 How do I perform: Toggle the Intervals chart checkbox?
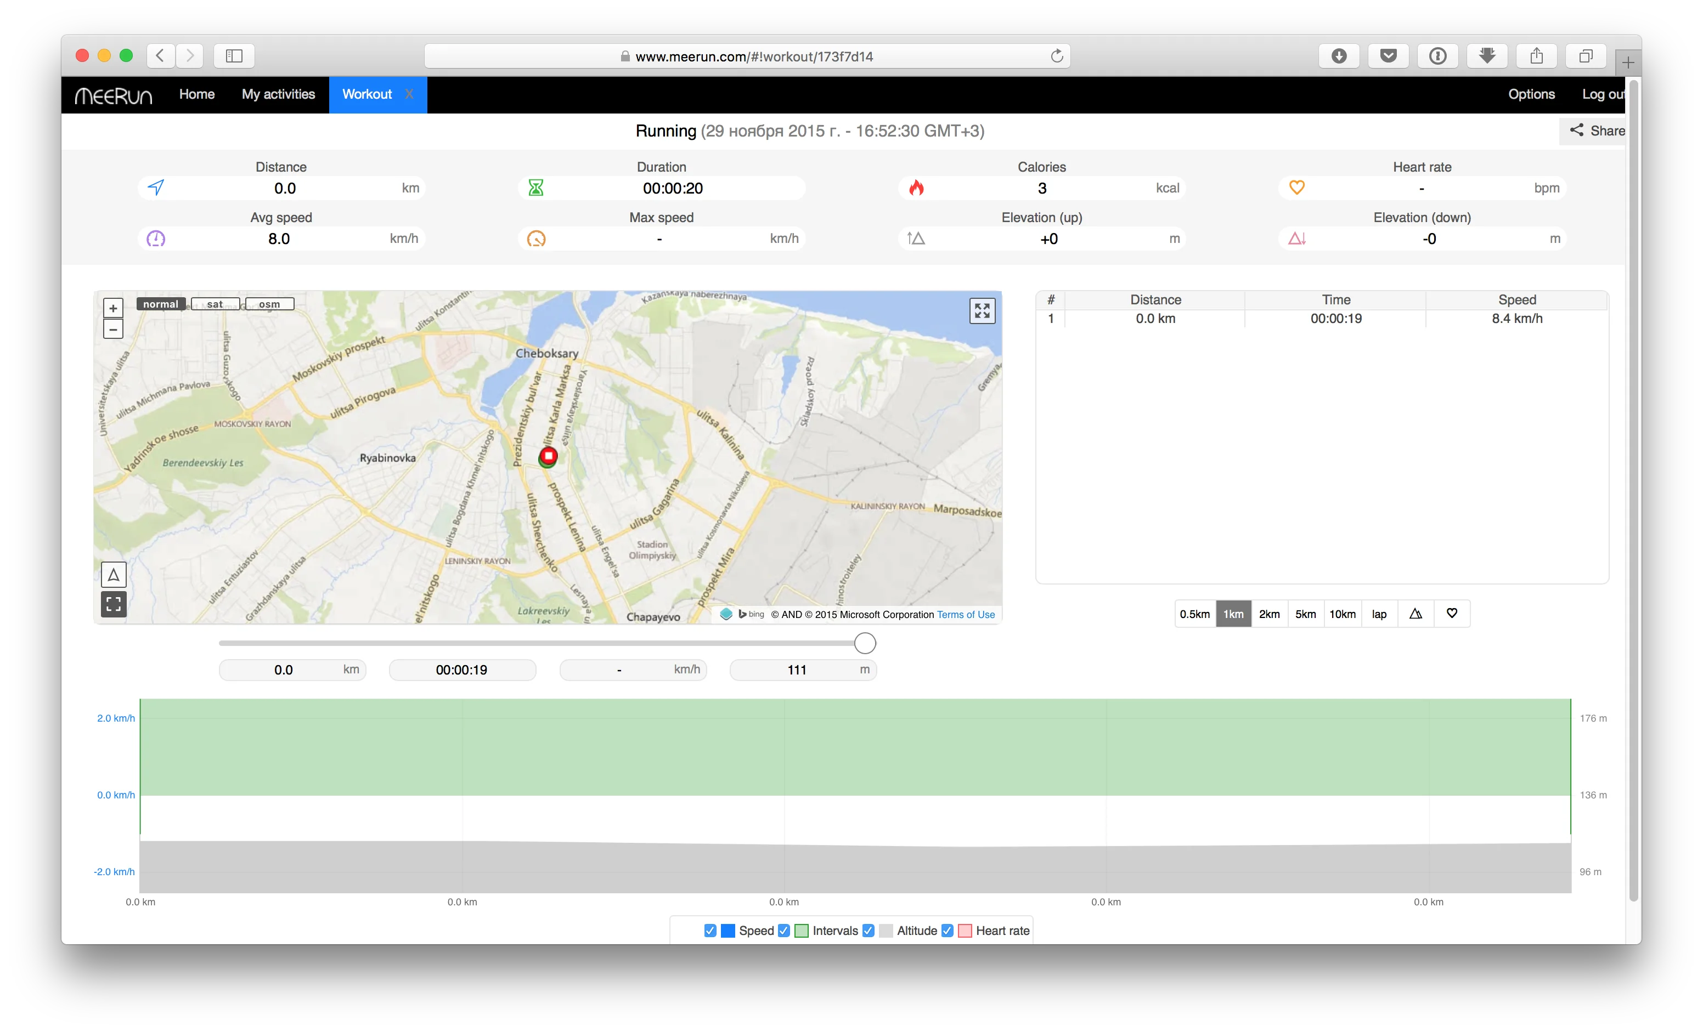pos(784,931)
